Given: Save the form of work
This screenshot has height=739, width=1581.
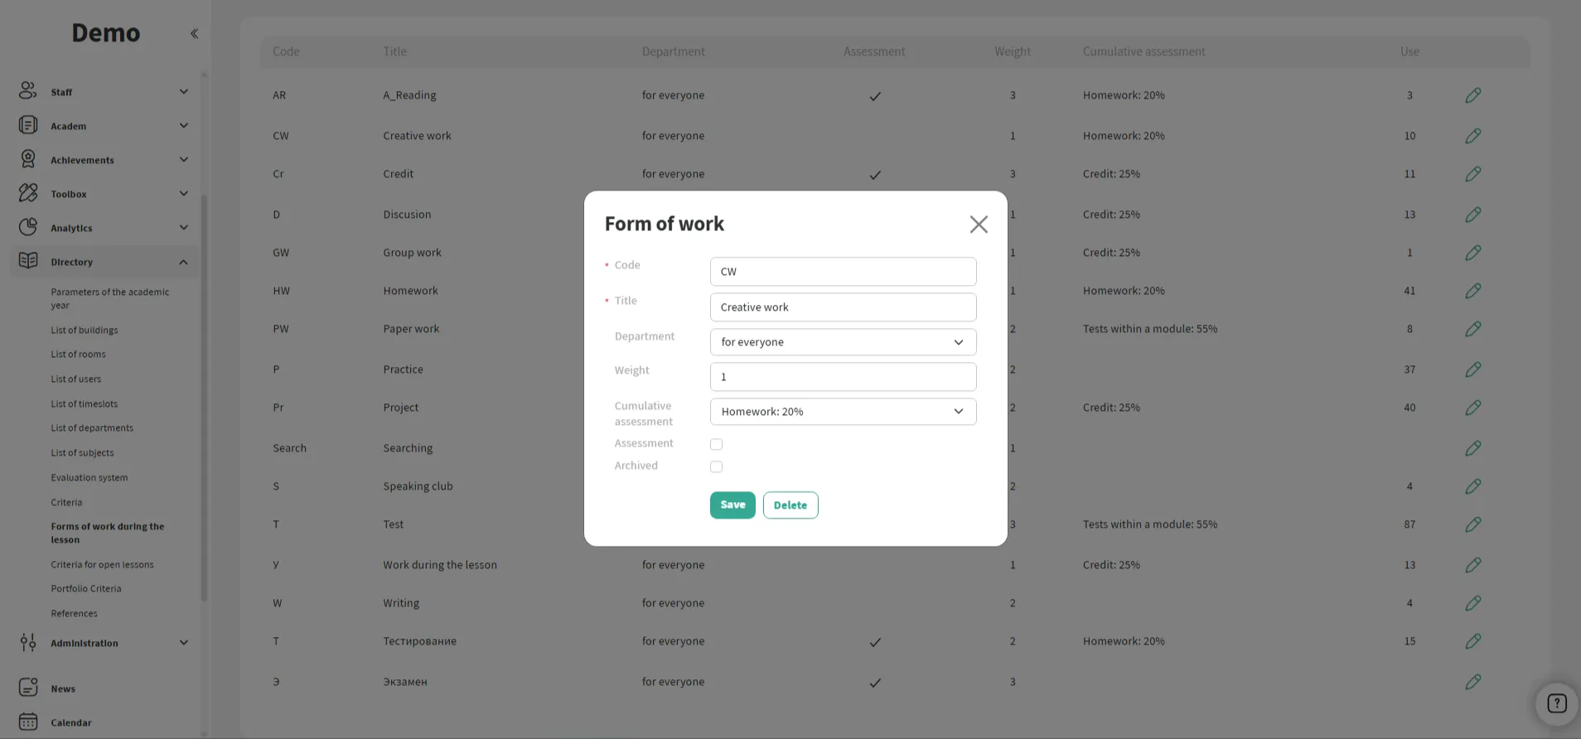Looking at the screenshot, I should click(732, 505).
